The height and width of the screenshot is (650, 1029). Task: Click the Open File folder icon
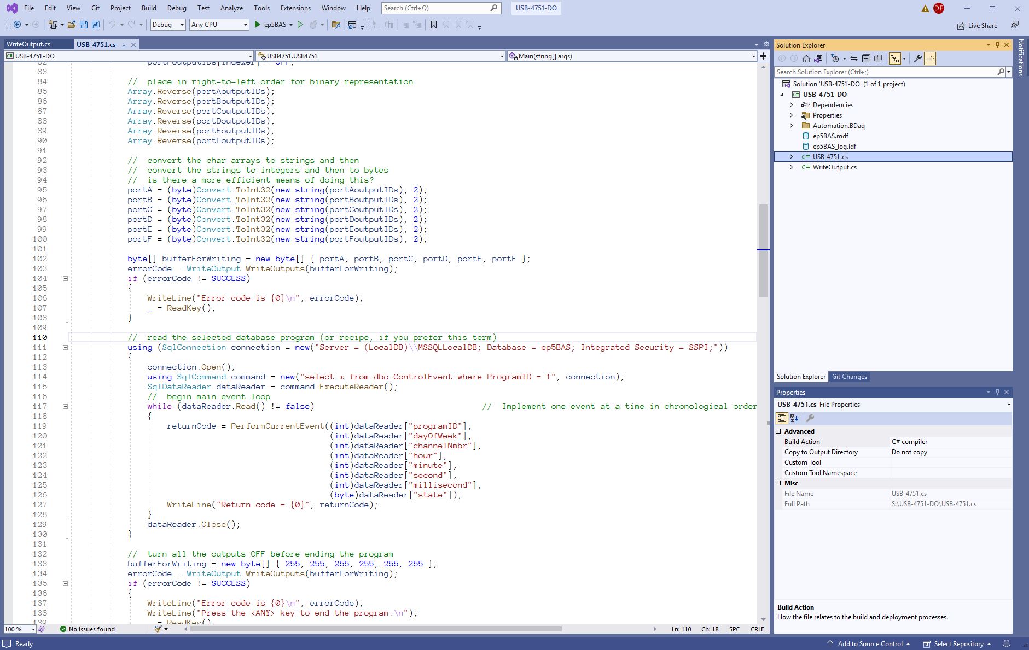(x=72, y=25)
